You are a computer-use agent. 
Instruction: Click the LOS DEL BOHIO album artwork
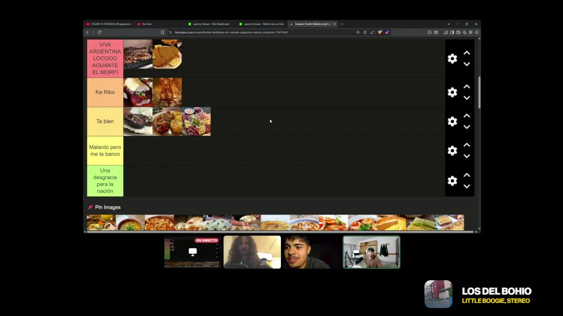[438, 294]
